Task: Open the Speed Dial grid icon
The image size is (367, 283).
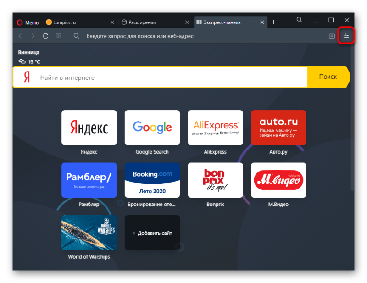Action: point(58,36)
